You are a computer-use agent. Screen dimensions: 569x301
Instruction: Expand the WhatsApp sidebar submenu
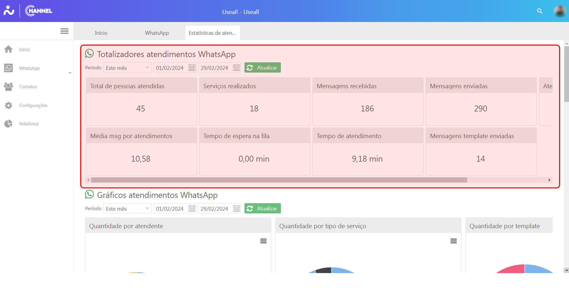coord(70,73)
